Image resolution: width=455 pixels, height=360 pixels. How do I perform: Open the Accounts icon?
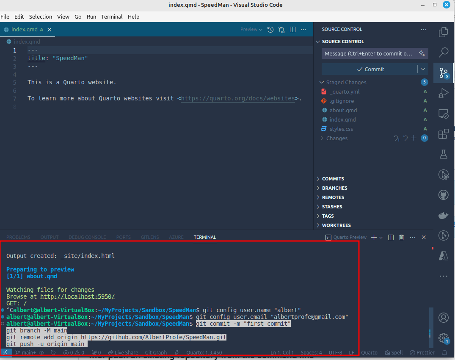tap(443, 318)
